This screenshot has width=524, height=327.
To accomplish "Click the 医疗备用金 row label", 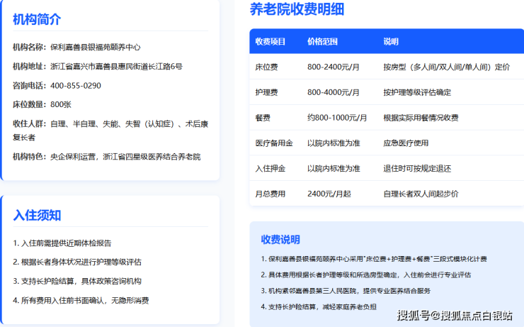I will [x=274, y=143].
